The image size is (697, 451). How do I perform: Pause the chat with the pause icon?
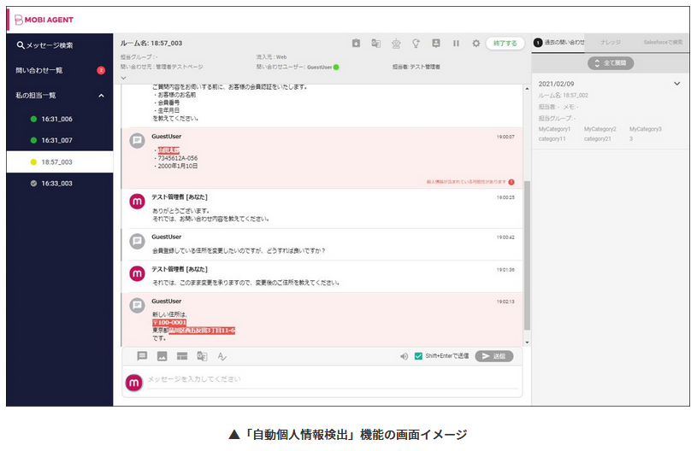click(x=456, y=43)
